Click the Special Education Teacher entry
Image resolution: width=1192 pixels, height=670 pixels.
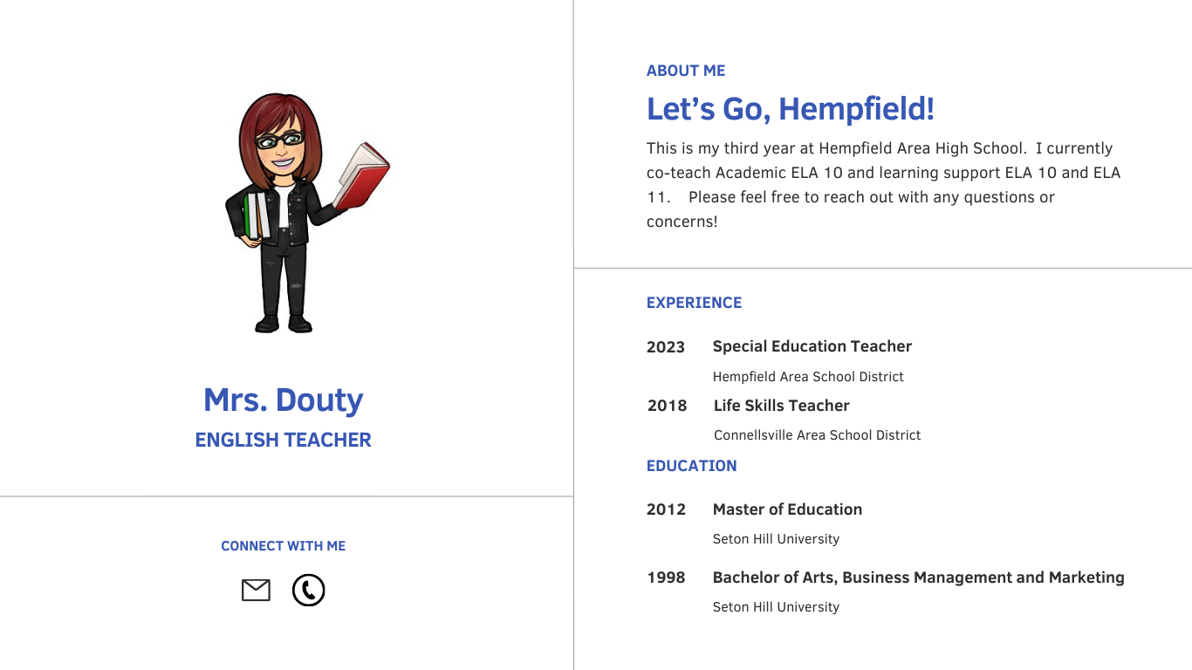point(812,346)
